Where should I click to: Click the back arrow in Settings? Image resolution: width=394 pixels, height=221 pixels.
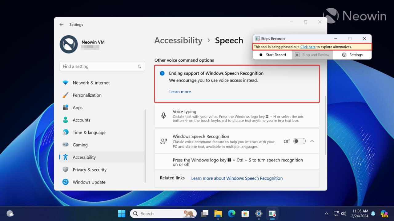pos(61,24)
